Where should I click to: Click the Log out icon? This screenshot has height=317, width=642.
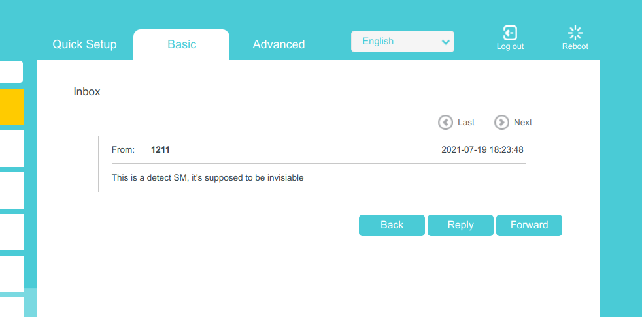pos(510,33)
